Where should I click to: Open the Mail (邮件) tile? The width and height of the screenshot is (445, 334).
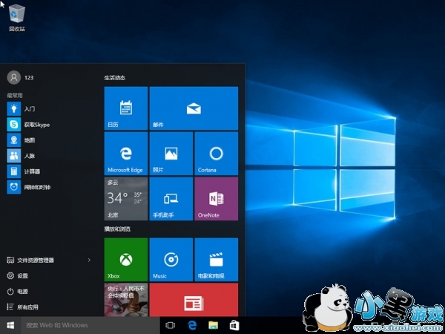194,108
